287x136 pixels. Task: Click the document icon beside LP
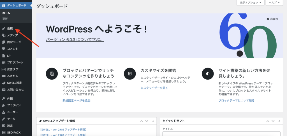tap(3, 56)
